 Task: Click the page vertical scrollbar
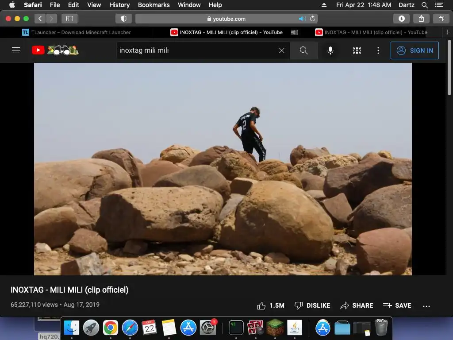coord(449,68)
